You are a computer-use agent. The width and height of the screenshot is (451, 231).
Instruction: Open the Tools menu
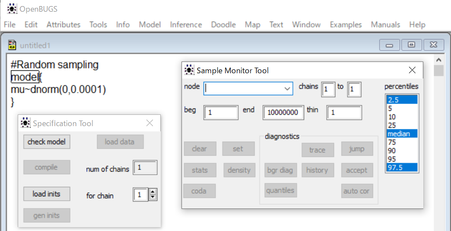98,25
